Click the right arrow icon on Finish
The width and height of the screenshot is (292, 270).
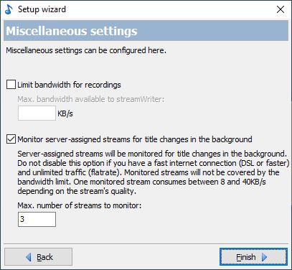(x=264, y=257)
